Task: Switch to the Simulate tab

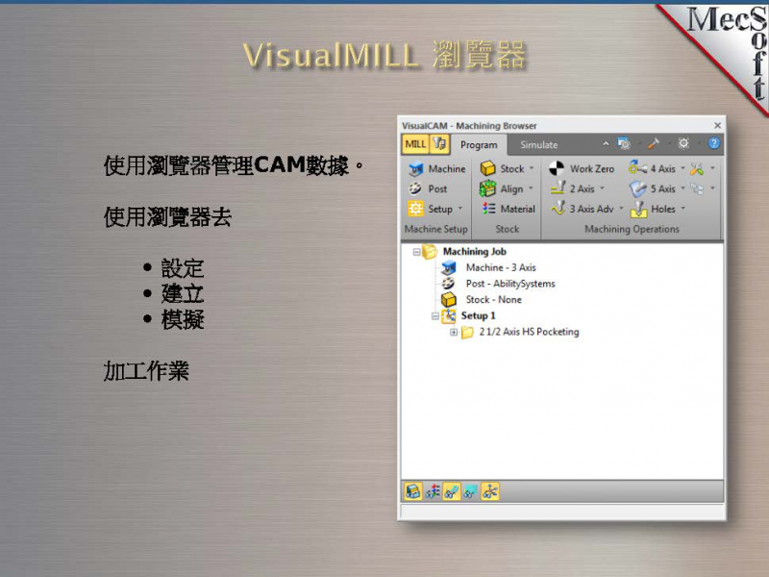Action: click(538, 145)
